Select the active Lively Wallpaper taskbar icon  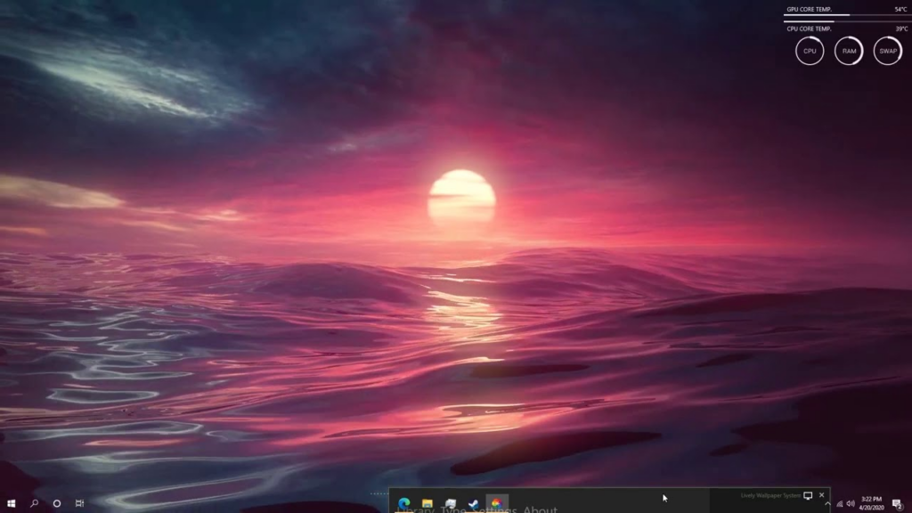pos(497,503)
